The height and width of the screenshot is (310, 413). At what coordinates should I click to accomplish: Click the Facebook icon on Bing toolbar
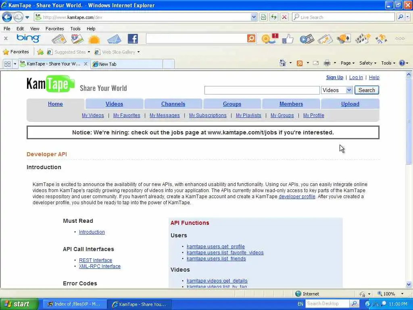[x=133, y=39]
